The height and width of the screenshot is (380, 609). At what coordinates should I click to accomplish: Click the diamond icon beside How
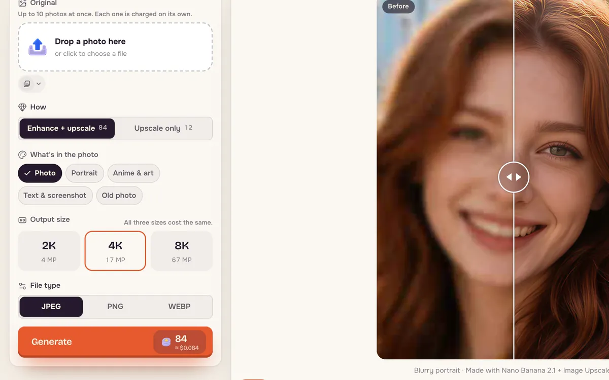22,107
